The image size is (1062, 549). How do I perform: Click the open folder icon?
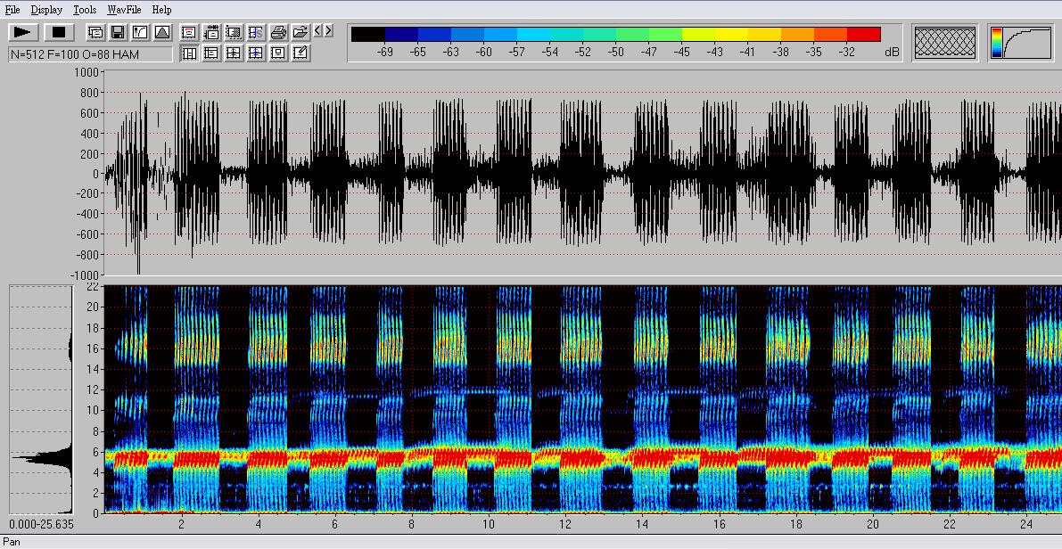coord(300,33)
